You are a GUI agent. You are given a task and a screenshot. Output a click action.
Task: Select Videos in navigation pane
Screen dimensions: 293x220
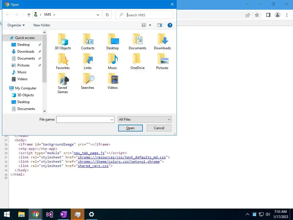[22, 79]
